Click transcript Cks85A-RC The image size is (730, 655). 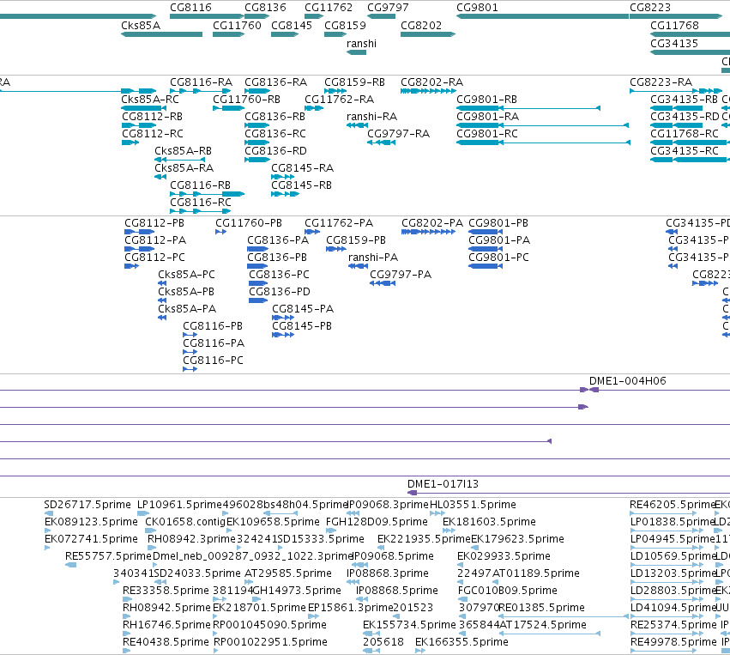[150, 100]
